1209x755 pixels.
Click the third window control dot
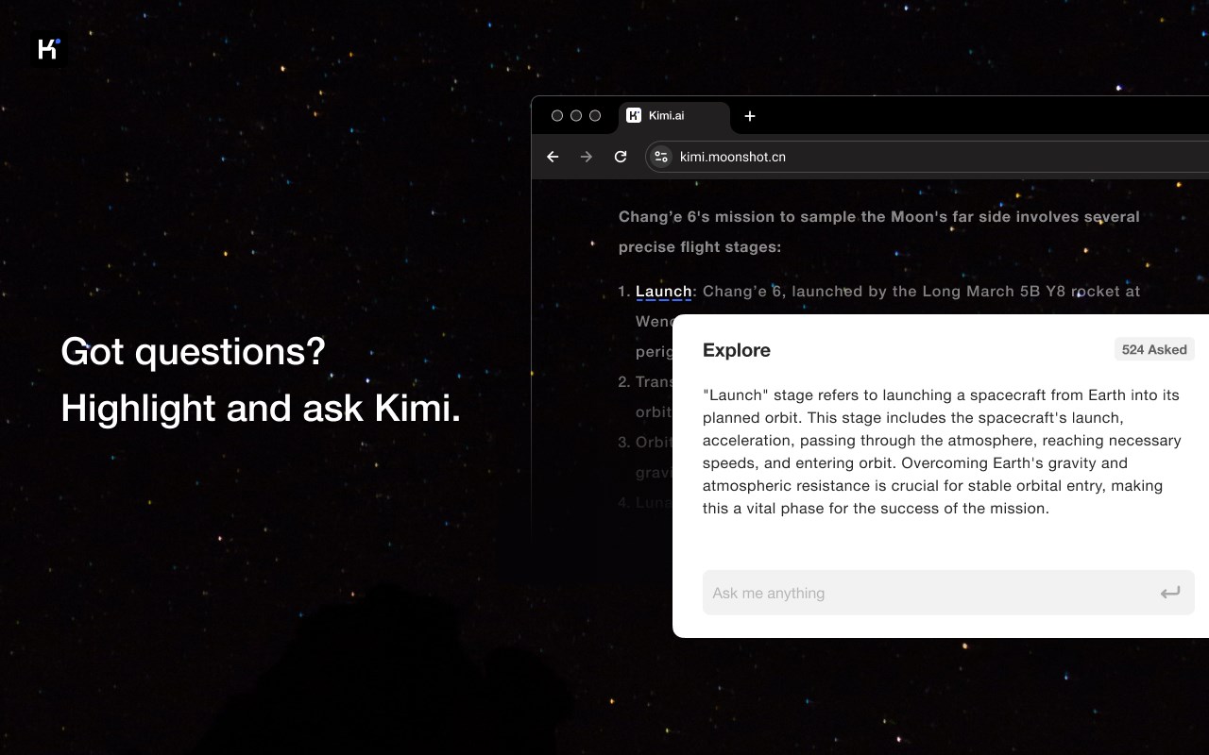click(595, 116)
